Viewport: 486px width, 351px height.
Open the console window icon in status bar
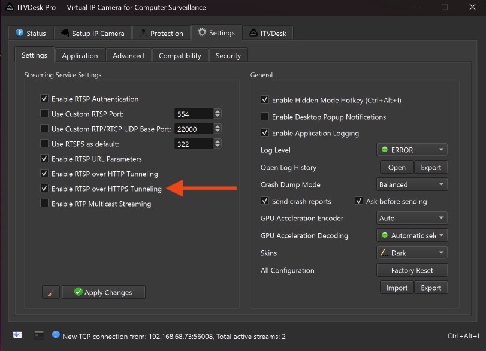coord(39,335)
